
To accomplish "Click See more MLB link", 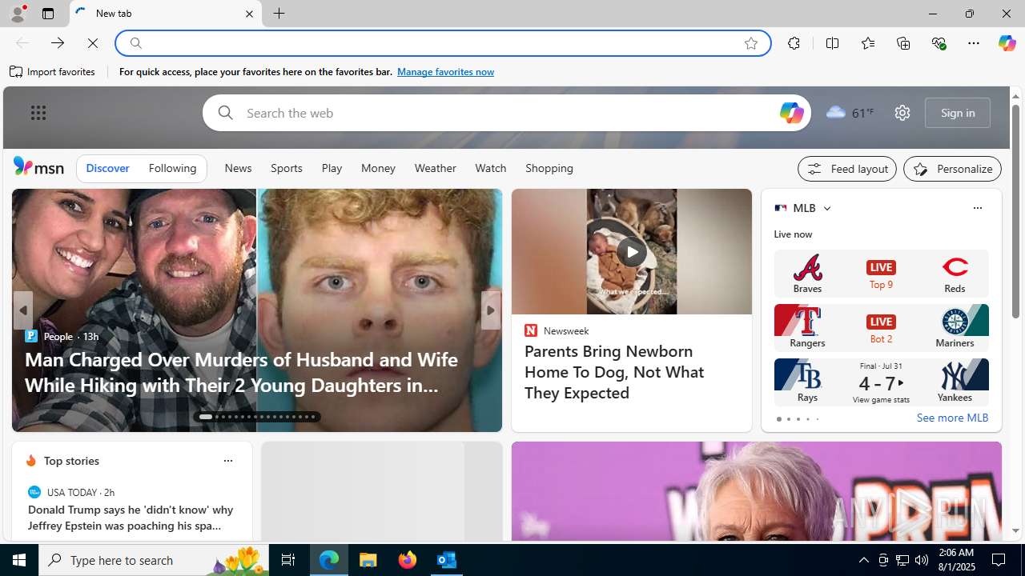I will (x=952, y=418).
